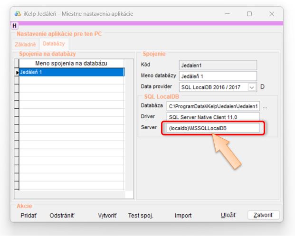
Task: Click Odstrániť to remove connection
Action: tap(62, 215)
